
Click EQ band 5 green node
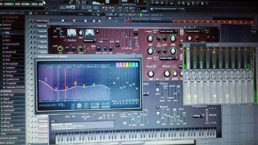tap(84, 86)
